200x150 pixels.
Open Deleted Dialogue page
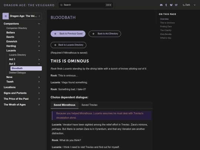[17, 73]
